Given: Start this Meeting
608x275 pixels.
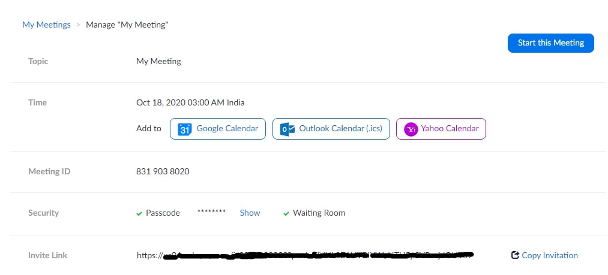Looking at the screenshot, I should click(x=550, y=43).
